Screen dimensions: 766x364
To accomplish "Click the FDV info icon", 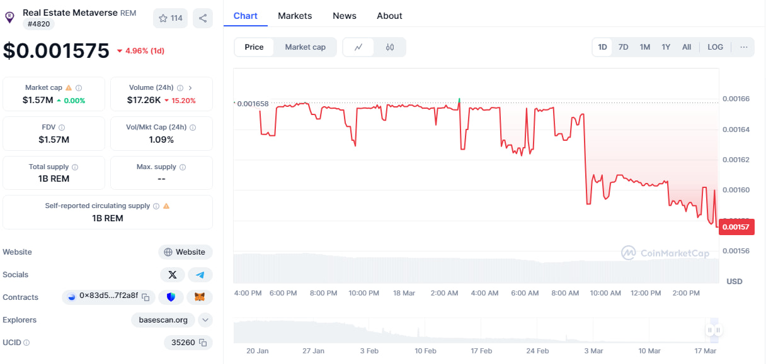I will [x=62, y=127].
